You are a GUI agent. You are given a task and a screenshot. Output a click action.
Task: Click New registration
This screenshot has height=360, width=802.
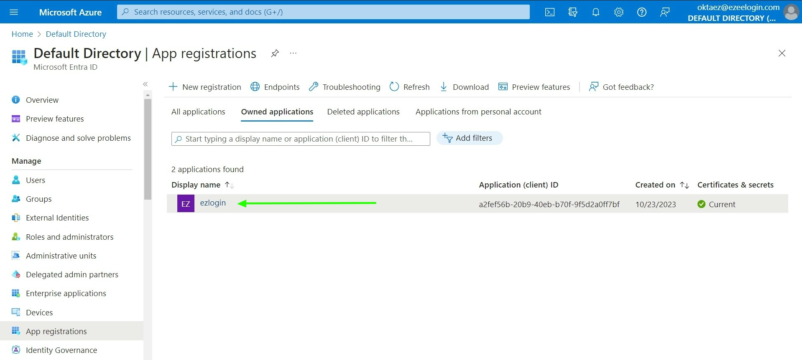[x=205, y=87]
